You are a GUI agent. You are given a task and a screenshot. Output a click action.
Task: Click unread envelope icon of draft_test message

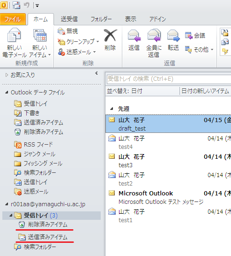(112, 120)
